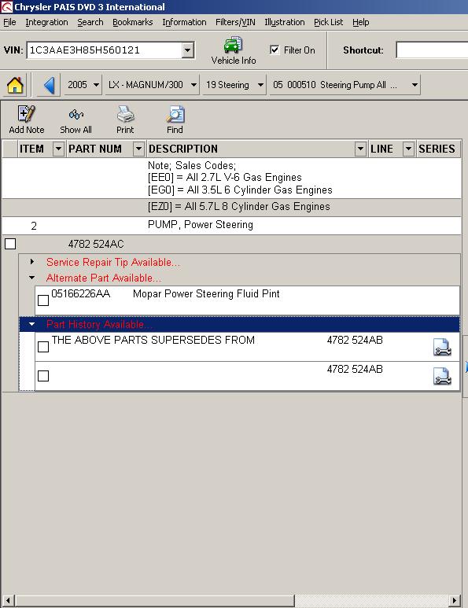Image resolution: width=468 pixels, height=608 pixels.
Task: Open the Bookmarks menu
Action: point(133,22)
